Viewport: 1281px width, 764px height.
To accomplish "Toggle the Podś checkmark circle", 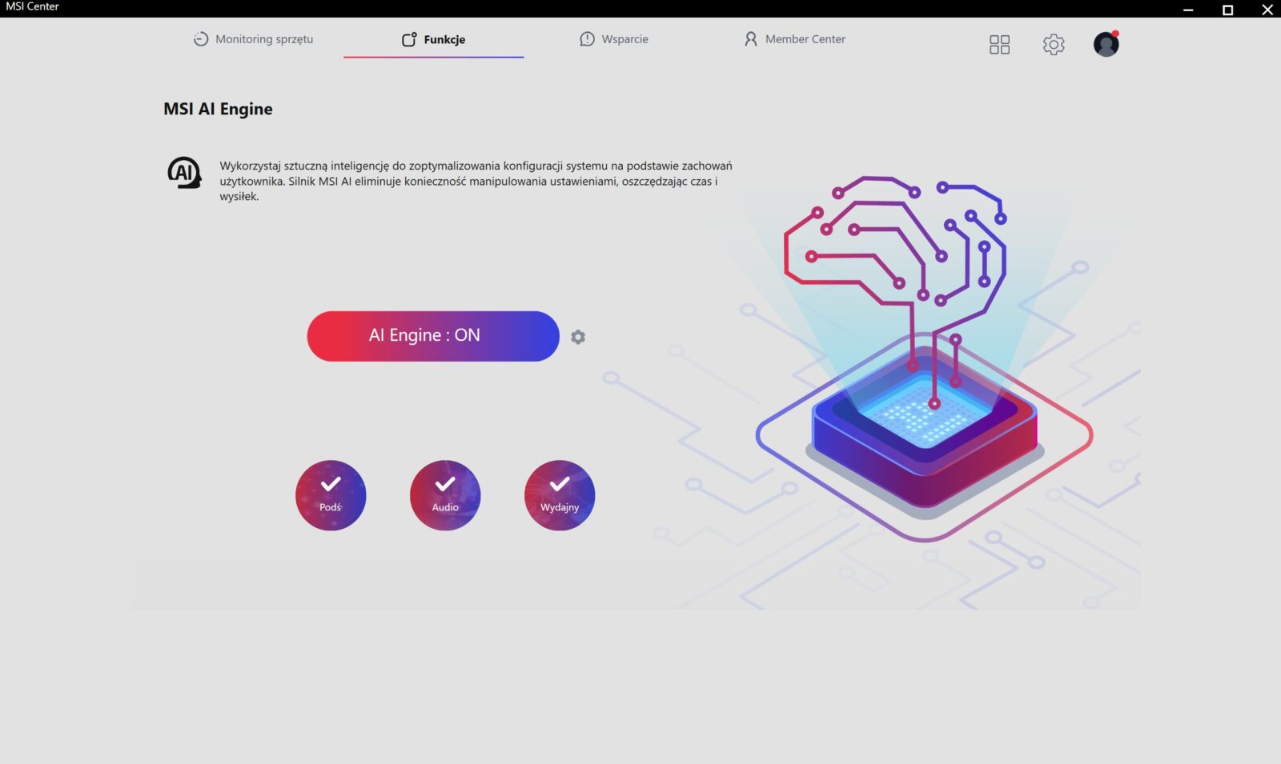I will [331, 495].
